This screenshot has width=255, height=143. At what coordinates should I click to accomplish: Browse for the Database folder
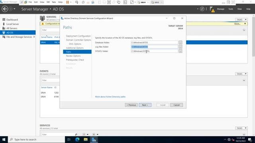click(x=180, y=43)
